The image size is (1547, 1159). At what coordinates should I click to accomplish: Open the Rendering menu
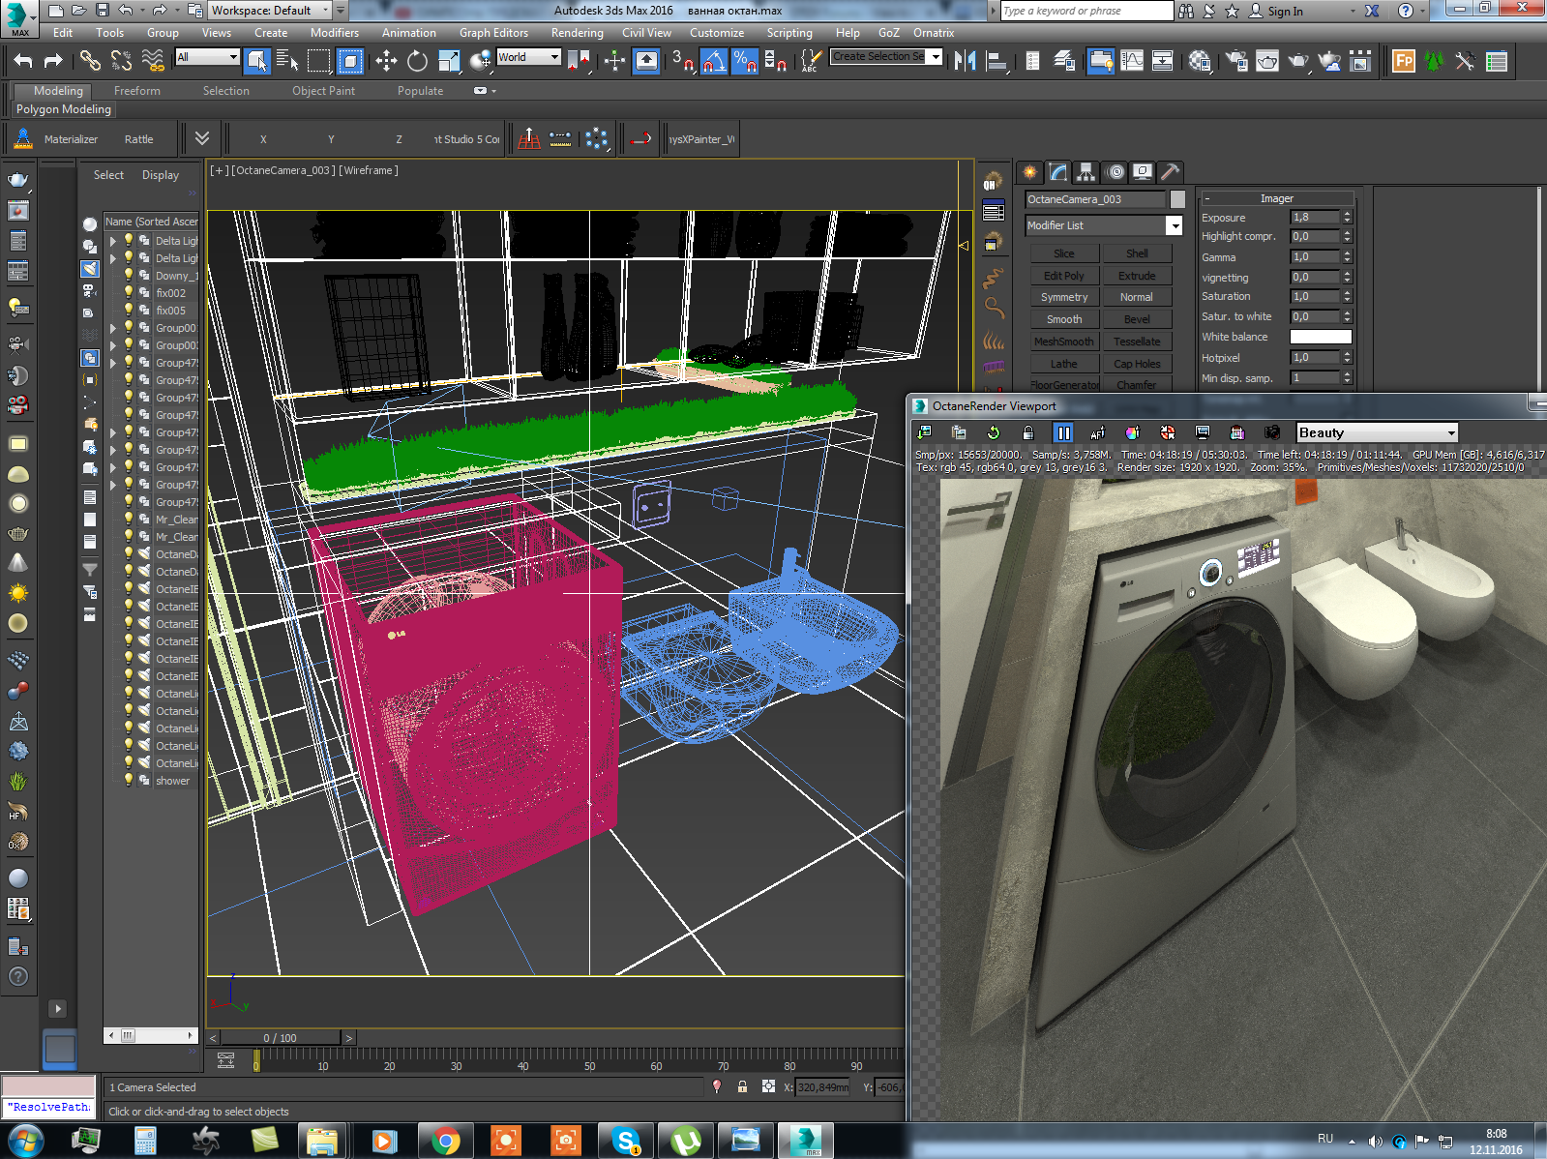[x=577, y=33]
